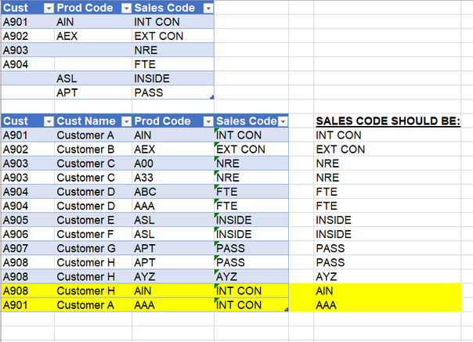Screen dimensions: 473x342
Task: Click Sales Code header in table containing Cust Name
Action: (246, 121)
